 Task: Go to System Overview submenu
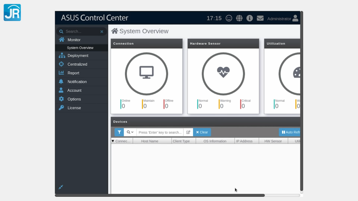(x=80, y=48)
